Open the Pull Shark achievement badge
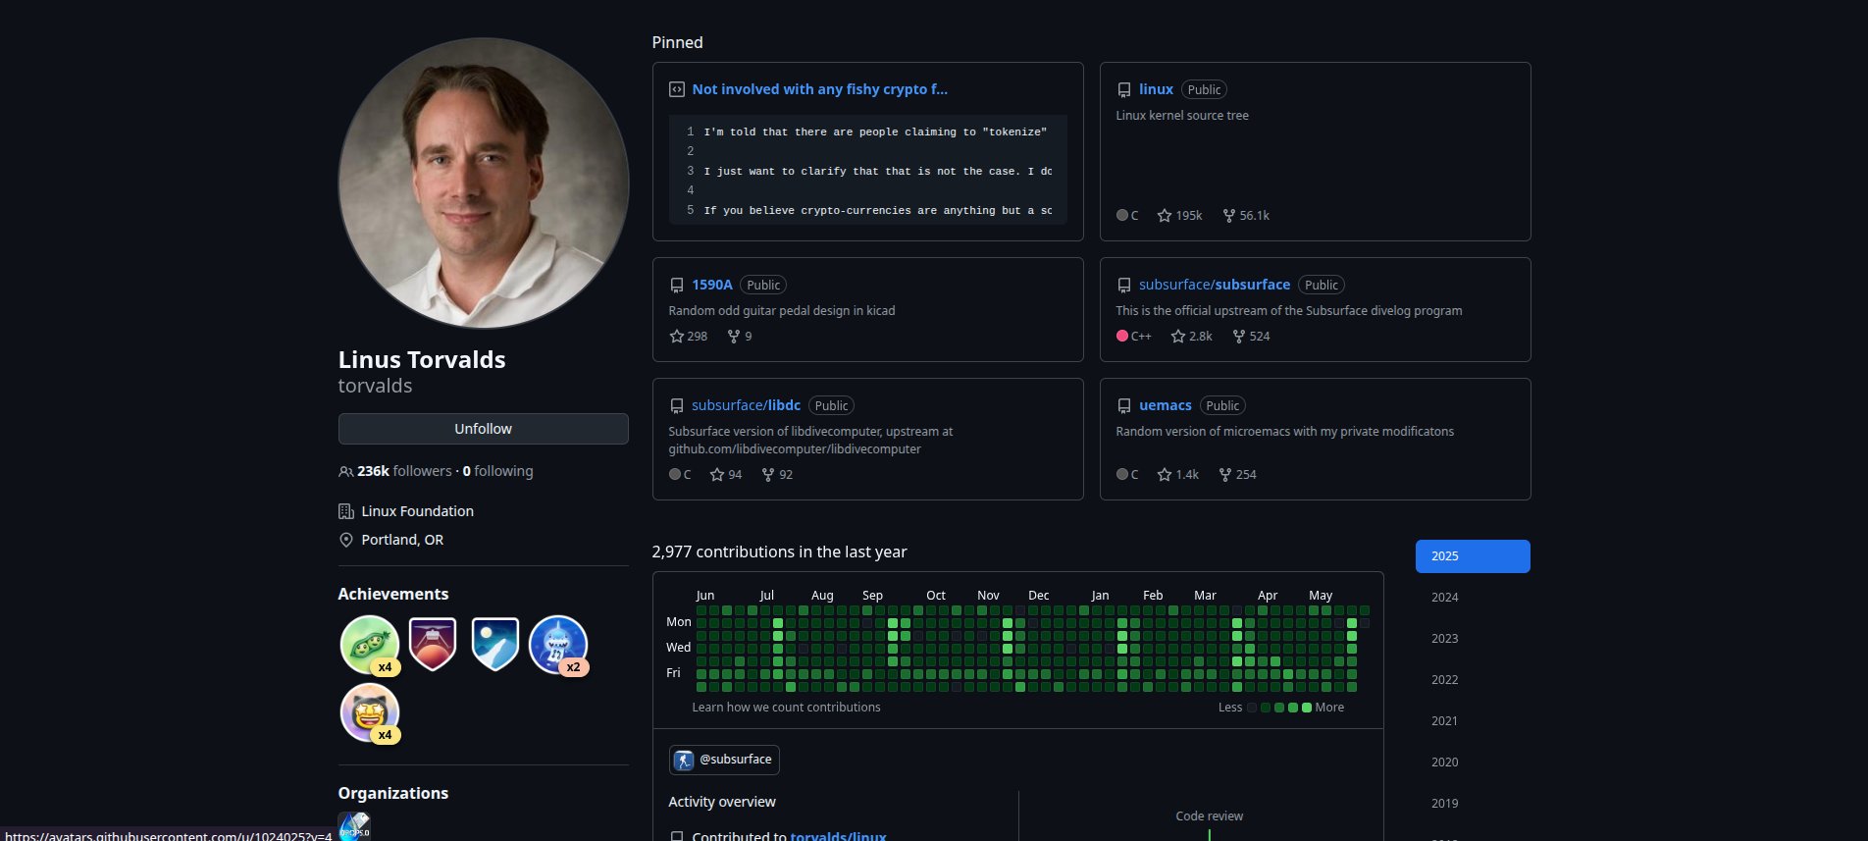The height and width of the screenshot is (841, 1868). [x=557, y=645]
